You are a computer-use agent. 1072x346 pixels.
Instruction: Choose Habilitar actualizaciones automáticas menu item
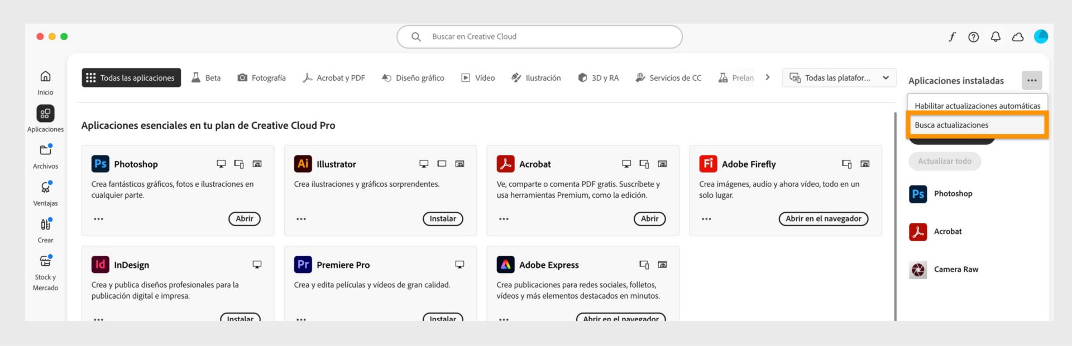977,106
